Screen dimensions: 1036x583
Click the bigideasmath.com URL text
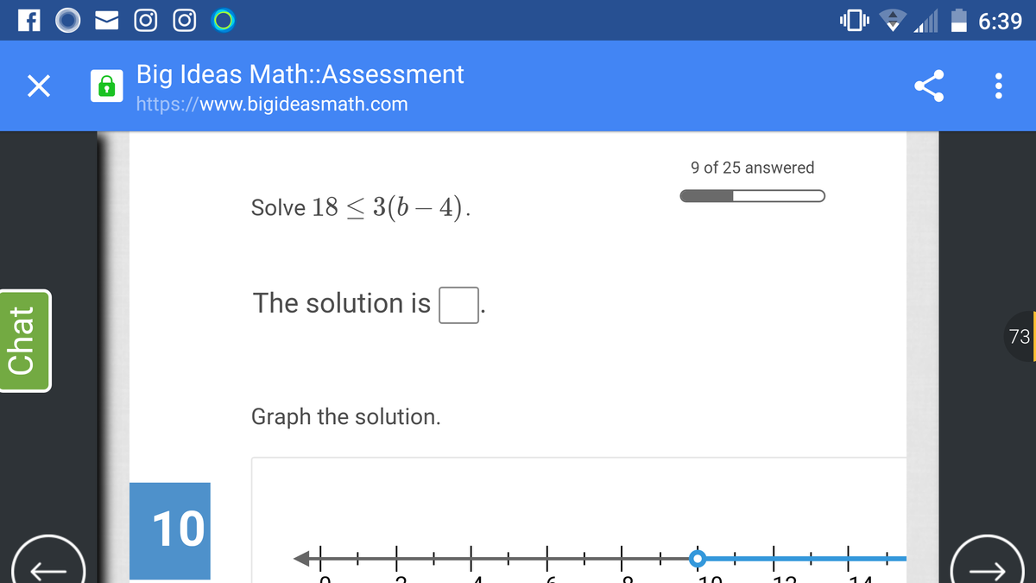pos(272,105)
